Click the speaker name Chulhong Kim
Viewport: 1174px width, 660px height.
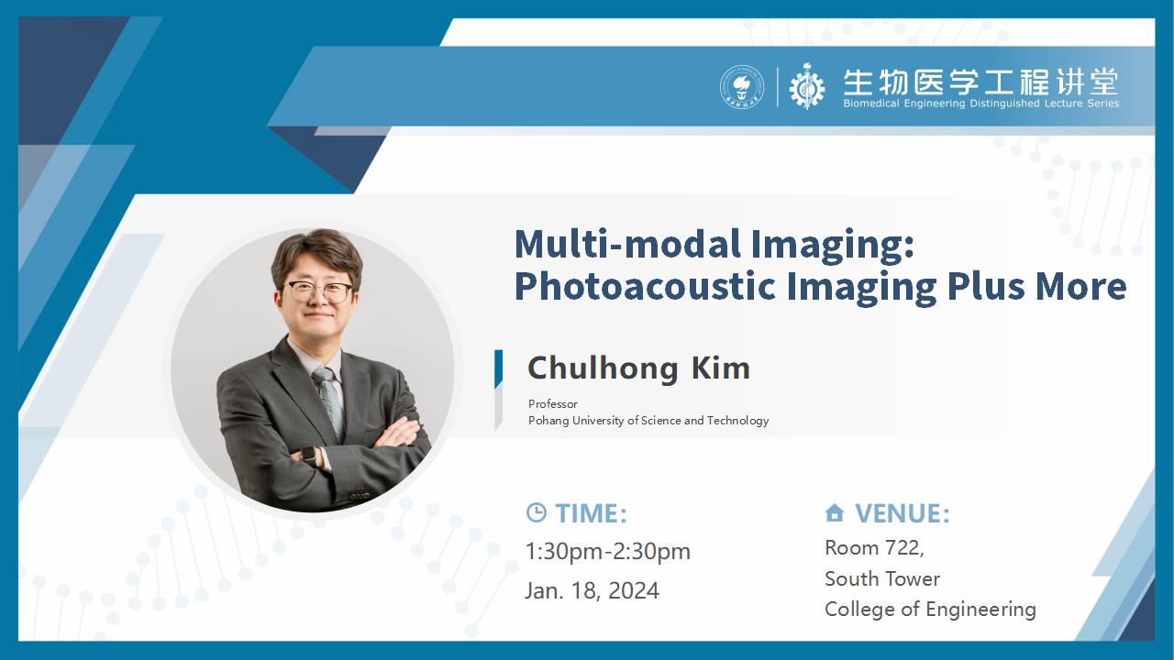tap(638, 368)
